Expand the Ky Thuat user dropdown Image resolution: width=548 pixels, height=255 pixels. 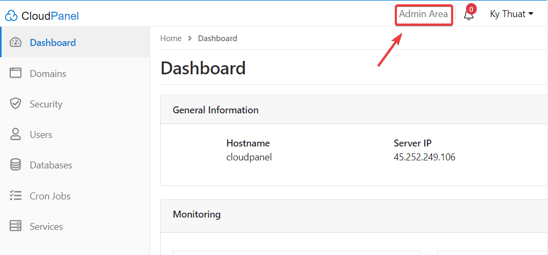coord(512,14)
